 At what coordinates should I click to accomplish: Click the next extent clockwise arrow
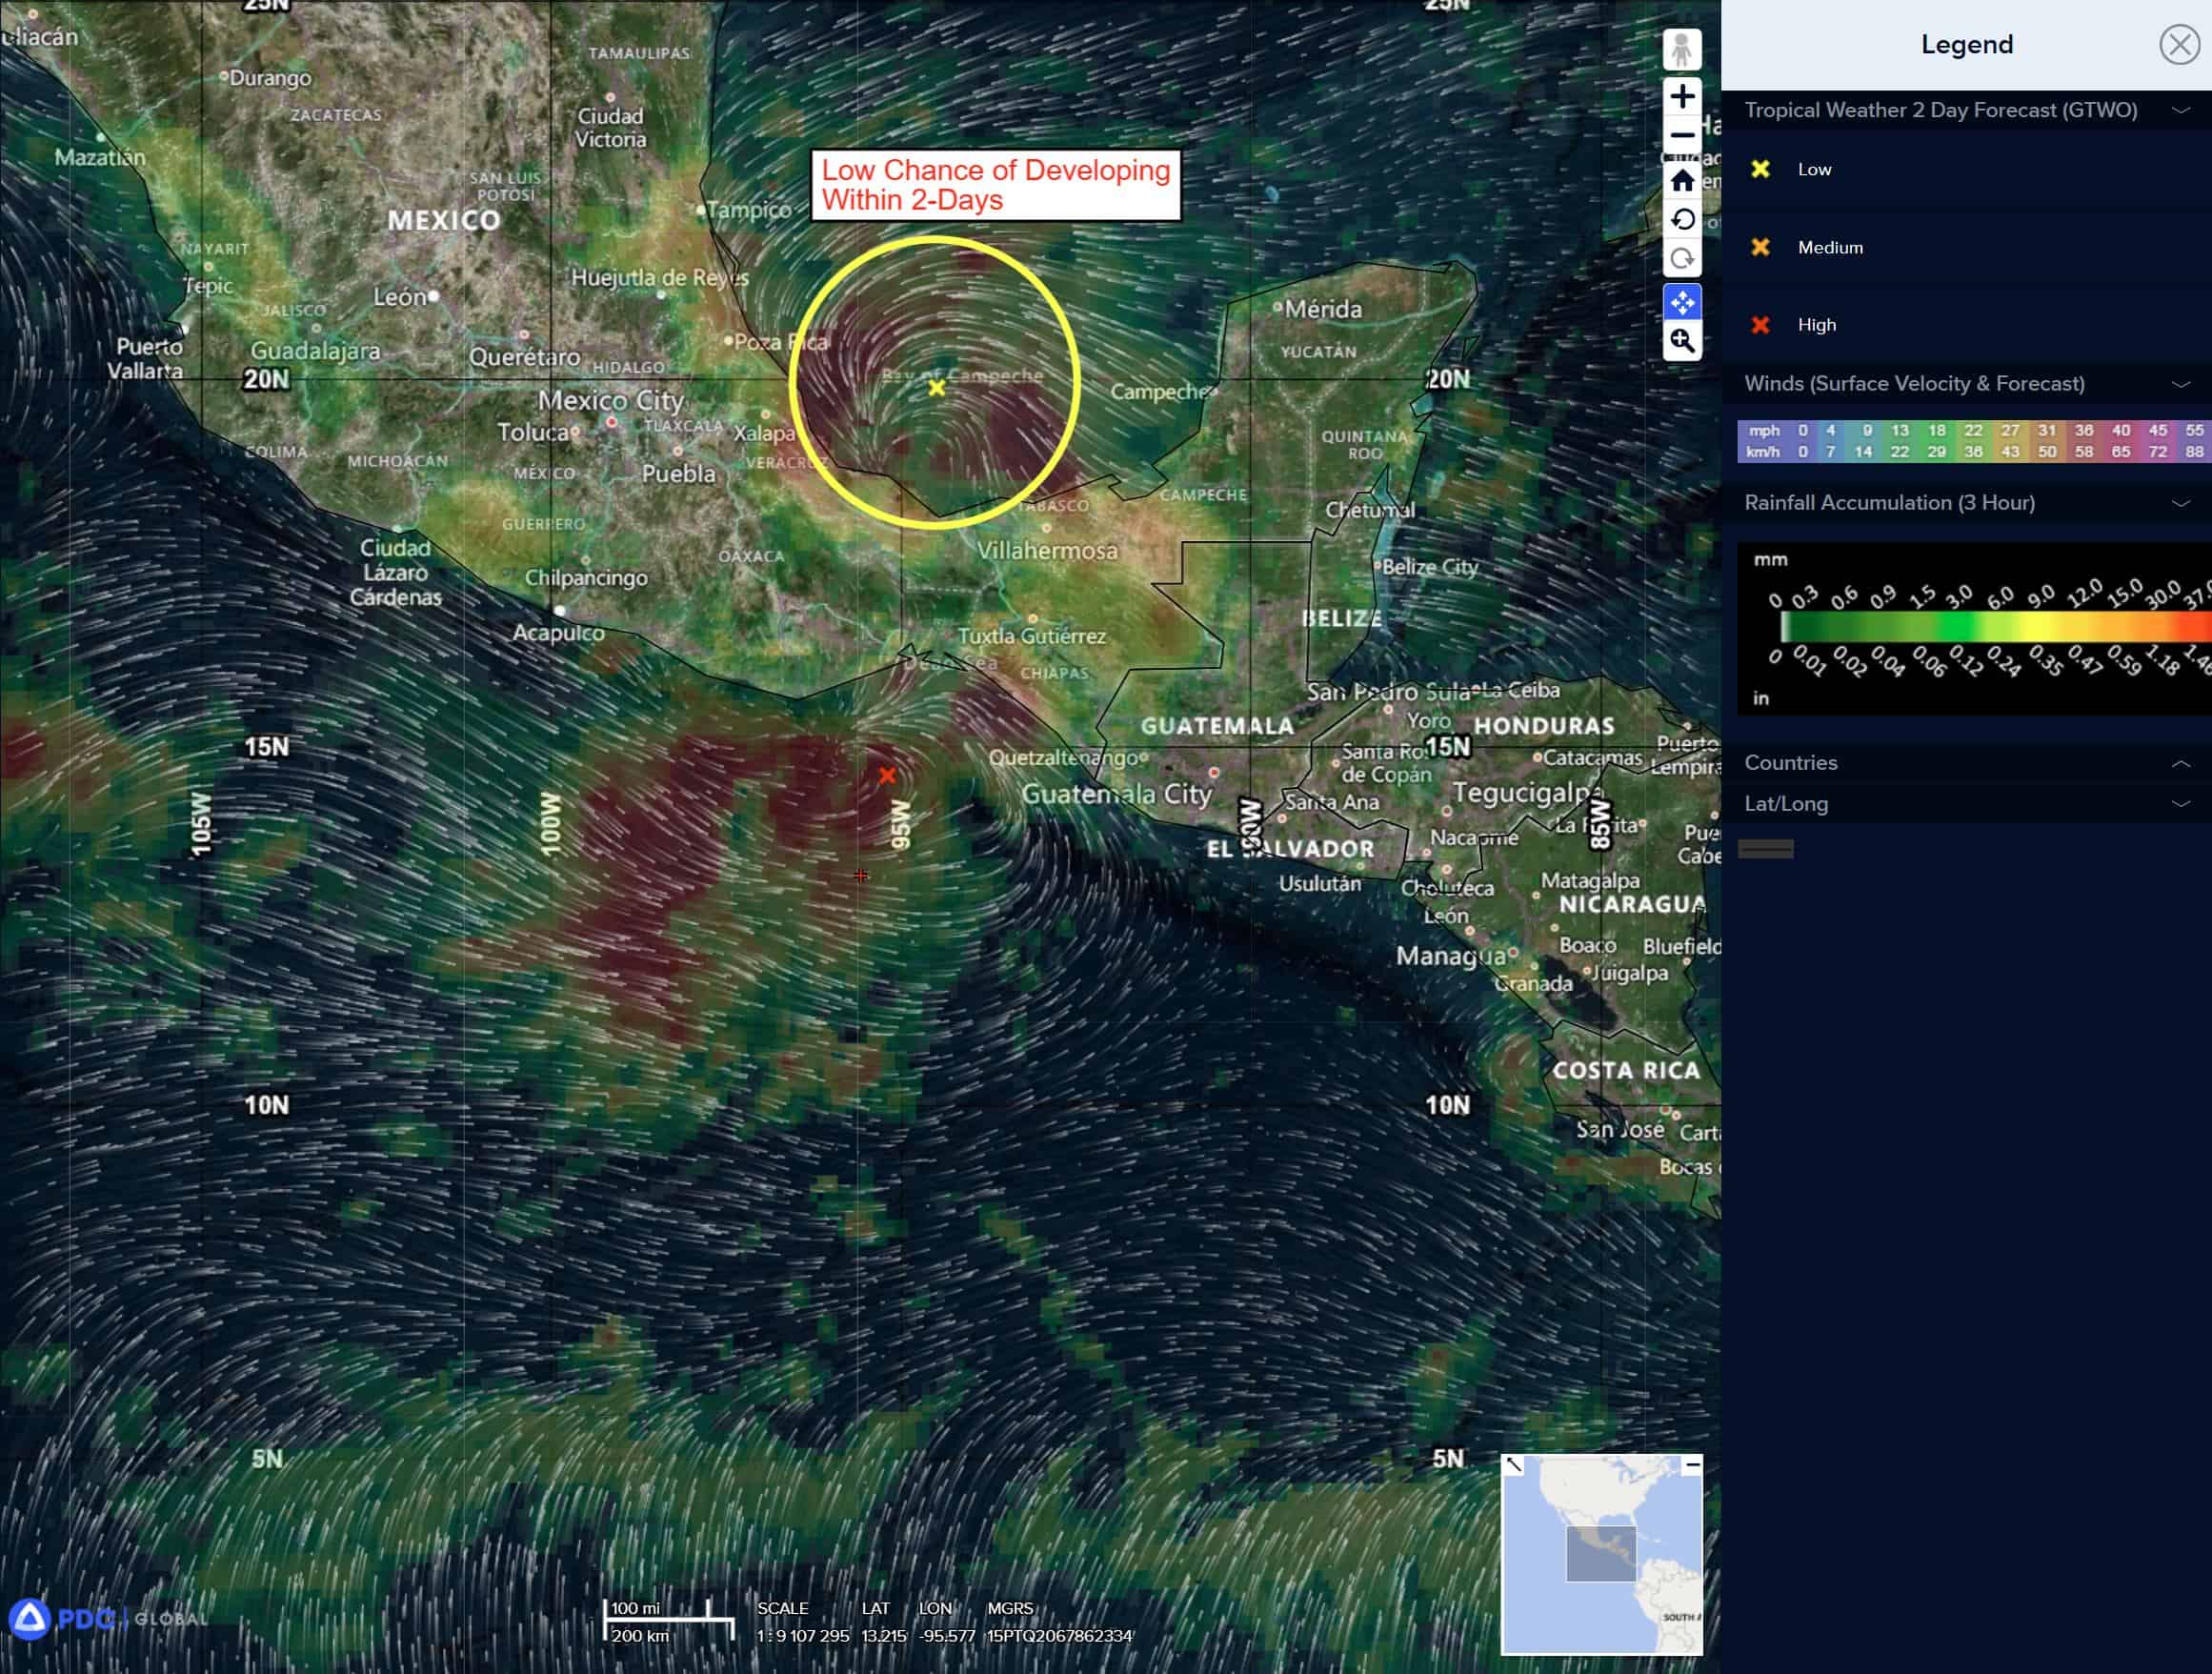1681,259
